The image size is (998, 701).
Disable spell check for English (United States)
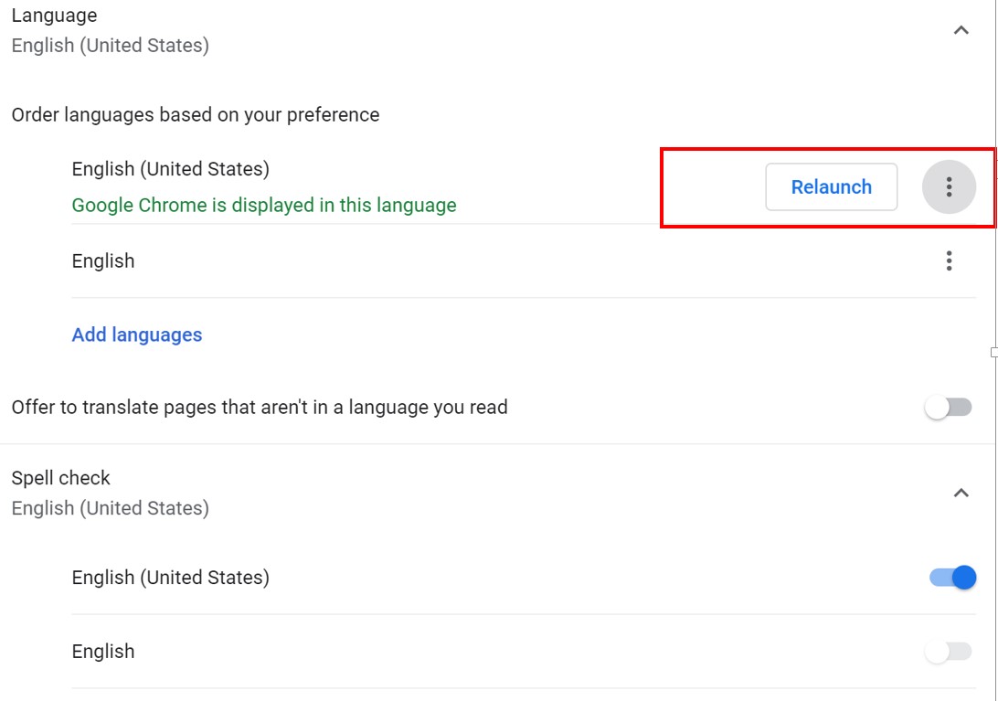click(x=952, y=578)
